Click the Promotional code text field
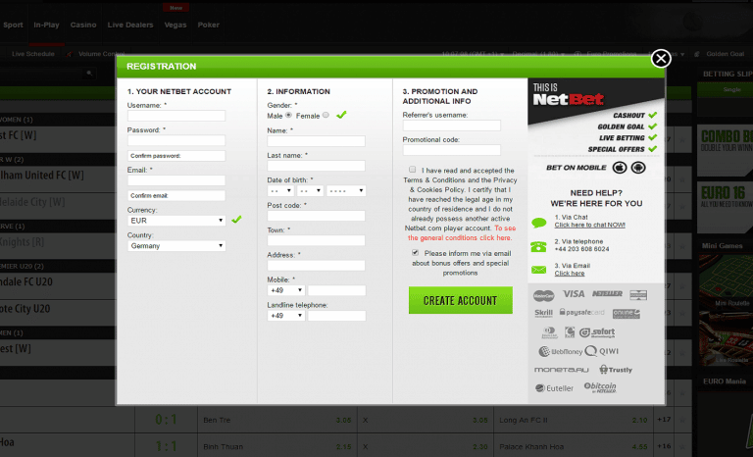The height and width of the screenshot is (457, 753). (451, 151)
